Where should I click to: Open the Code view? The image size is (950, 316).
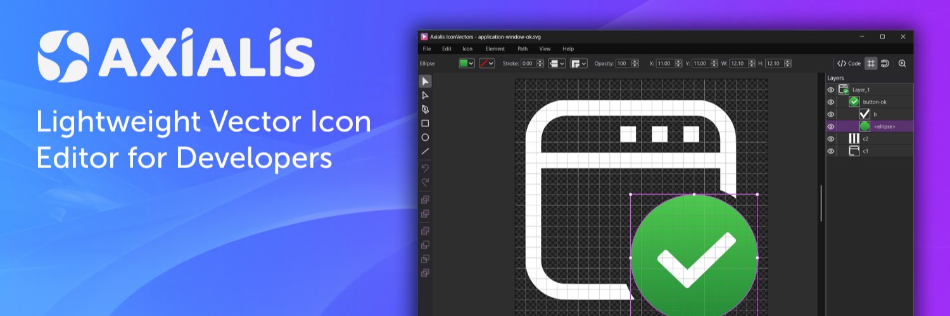(849, 63)
